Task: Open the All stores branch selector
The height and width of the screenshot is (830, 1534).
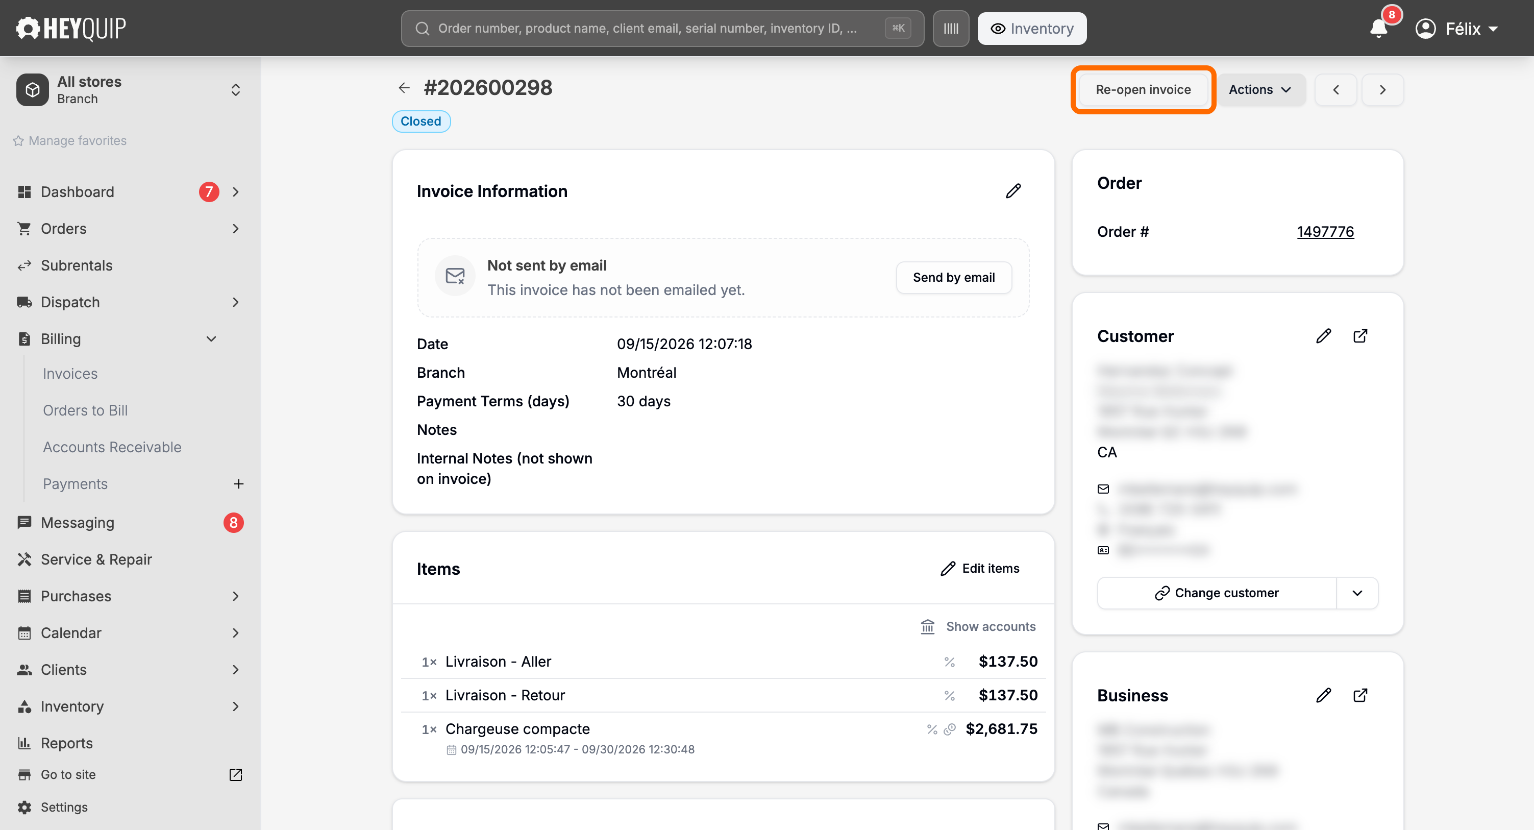Action: pyautogui.click(x=130, y=90)
